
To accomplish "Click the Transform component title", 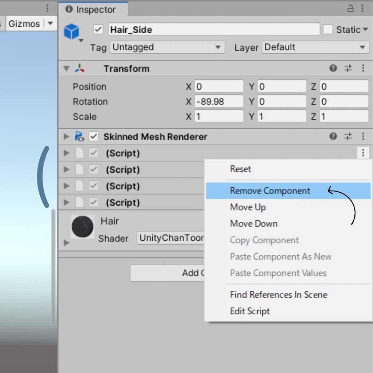I will point(126,68).
